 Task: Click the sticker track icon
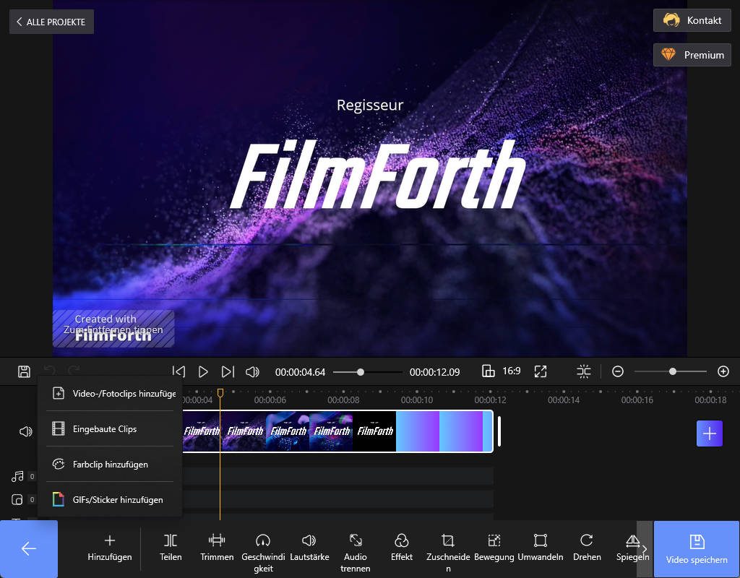(x=17, y=499)
